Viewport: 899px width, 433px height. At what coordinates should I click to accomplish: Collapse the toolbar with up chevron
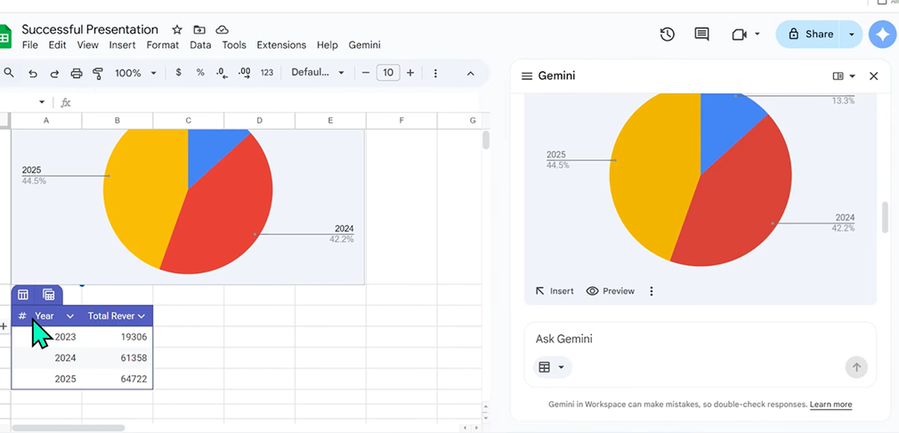click(471, 73)
